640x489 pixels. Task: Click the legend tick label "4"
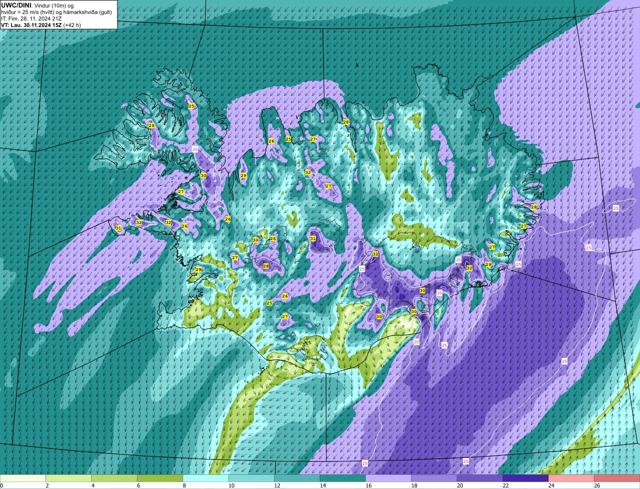click(92, 485)
